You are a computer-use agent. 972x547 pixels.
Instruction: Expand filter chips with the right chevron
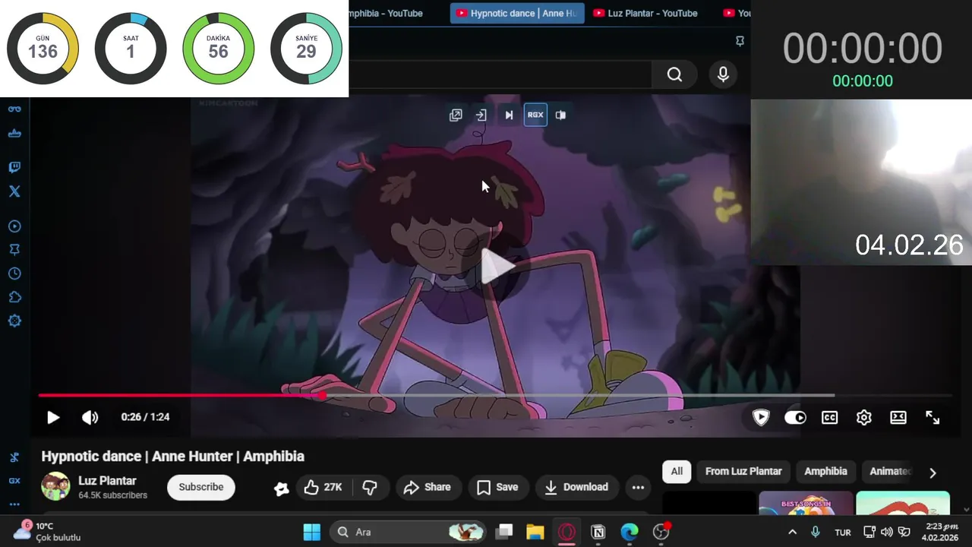(933, 473)
